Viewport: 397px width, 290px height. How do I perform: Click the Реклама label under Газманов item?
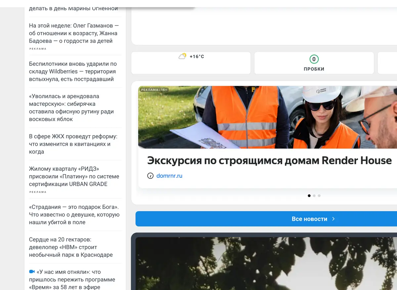coord(38,49)
